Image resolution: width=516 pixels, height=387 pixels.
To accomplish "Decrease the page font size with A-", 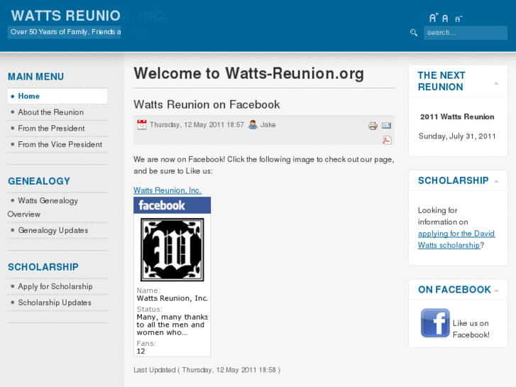I will point(459,18).
